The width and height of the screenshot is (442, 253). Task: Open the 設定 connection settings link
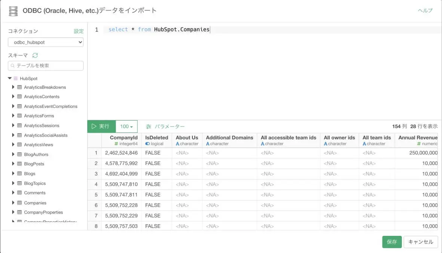click(79, 31)
